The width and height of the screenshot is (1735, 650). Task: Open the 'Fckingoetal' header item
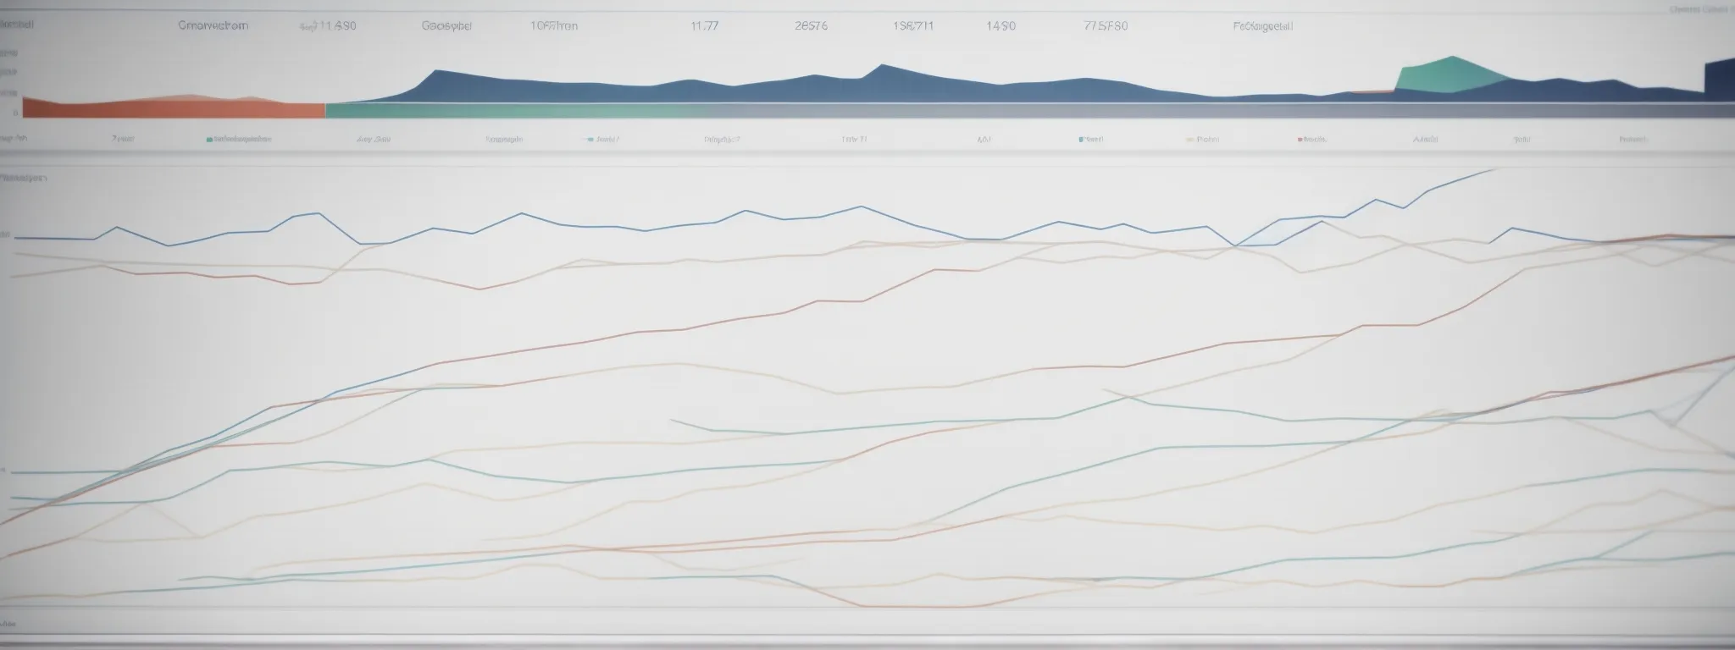(x=1262, y=25)
